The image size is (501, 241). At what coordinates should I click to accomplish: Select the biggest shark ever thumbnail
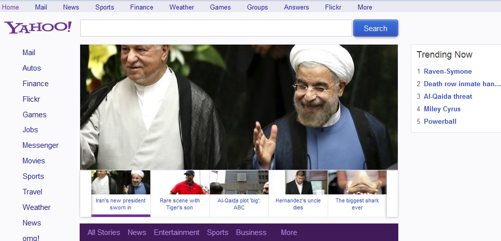[x=357, y=193]
